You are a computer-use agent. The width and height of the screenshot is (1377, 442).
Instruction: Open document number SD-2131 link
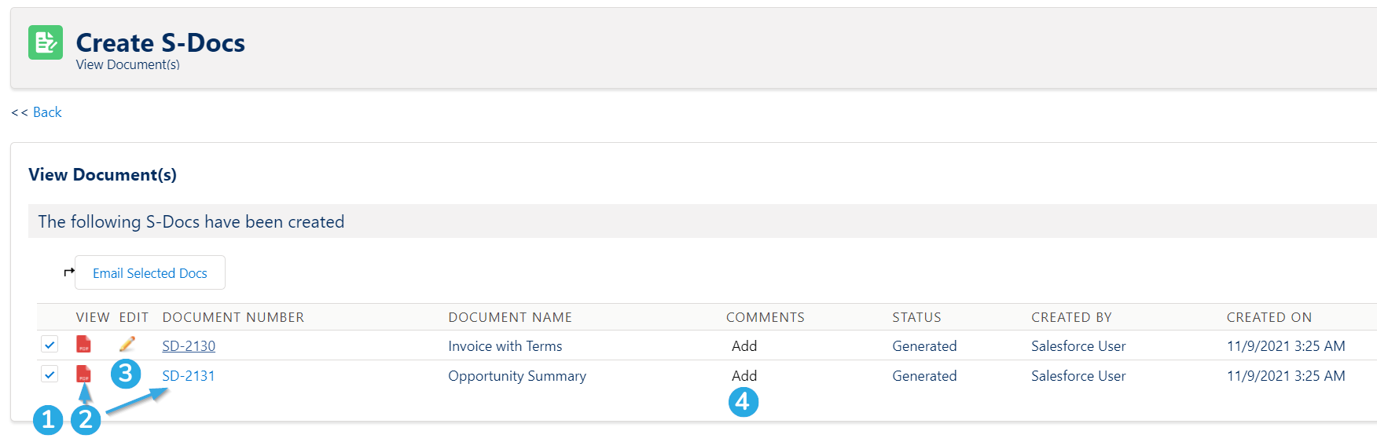[189, 376]
